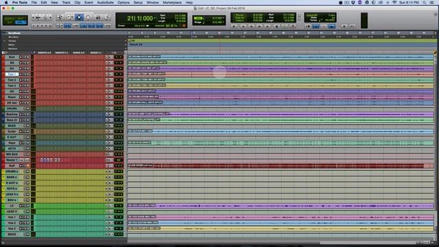439x247 pixels.
Task: Click the LV track color strip
Action: coord(3,206)
